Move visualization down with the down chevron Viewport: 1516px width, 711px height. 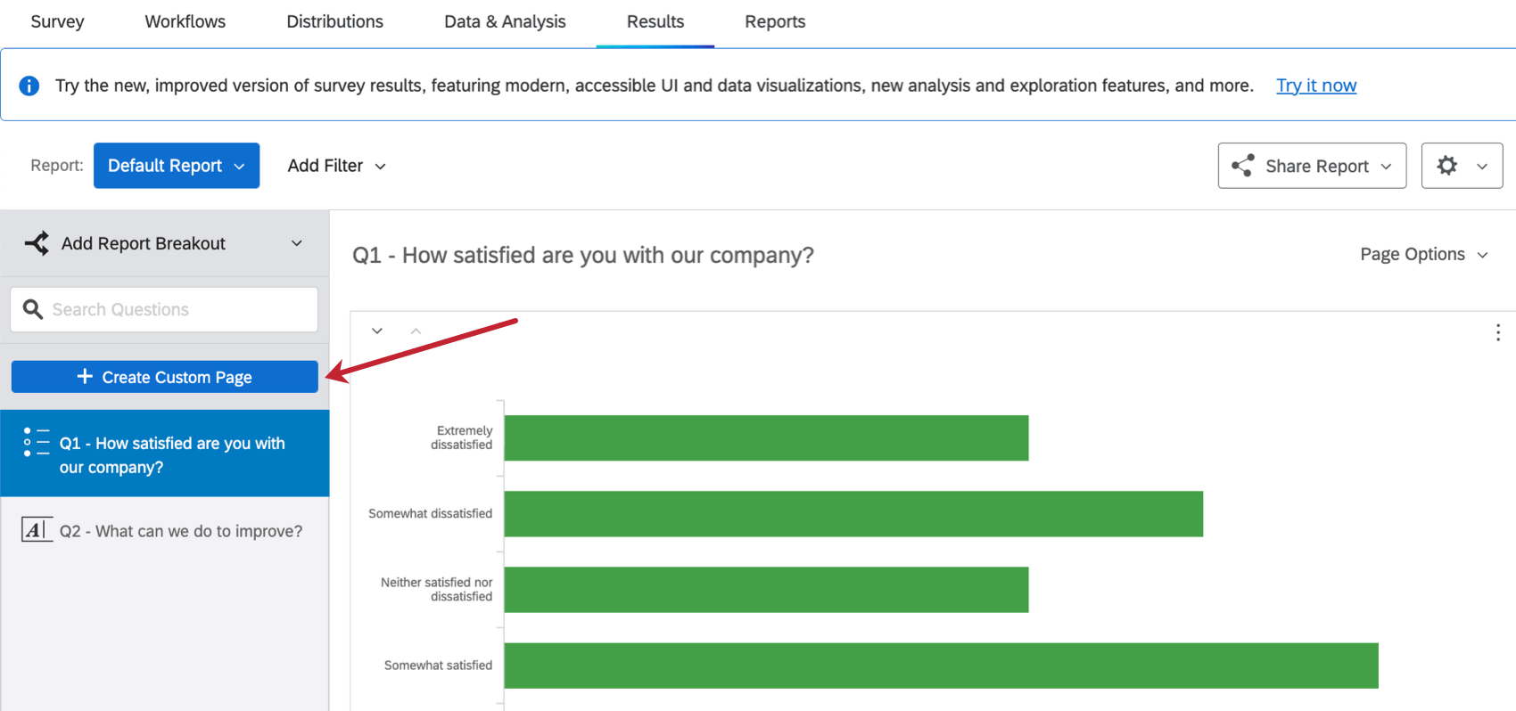click(x=377, y=331)
